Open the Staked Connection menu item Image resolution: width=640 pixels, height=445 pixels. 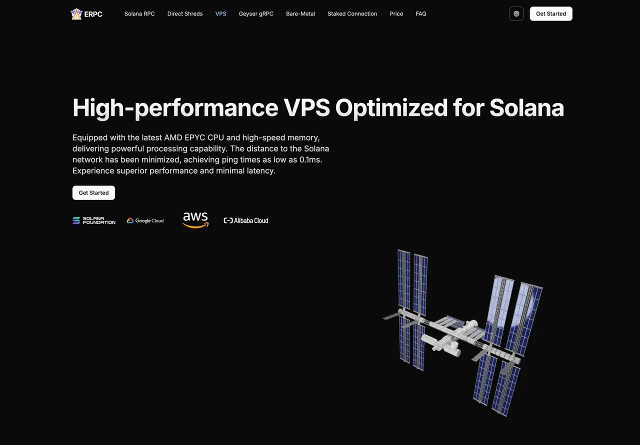[x=352, y=14]
